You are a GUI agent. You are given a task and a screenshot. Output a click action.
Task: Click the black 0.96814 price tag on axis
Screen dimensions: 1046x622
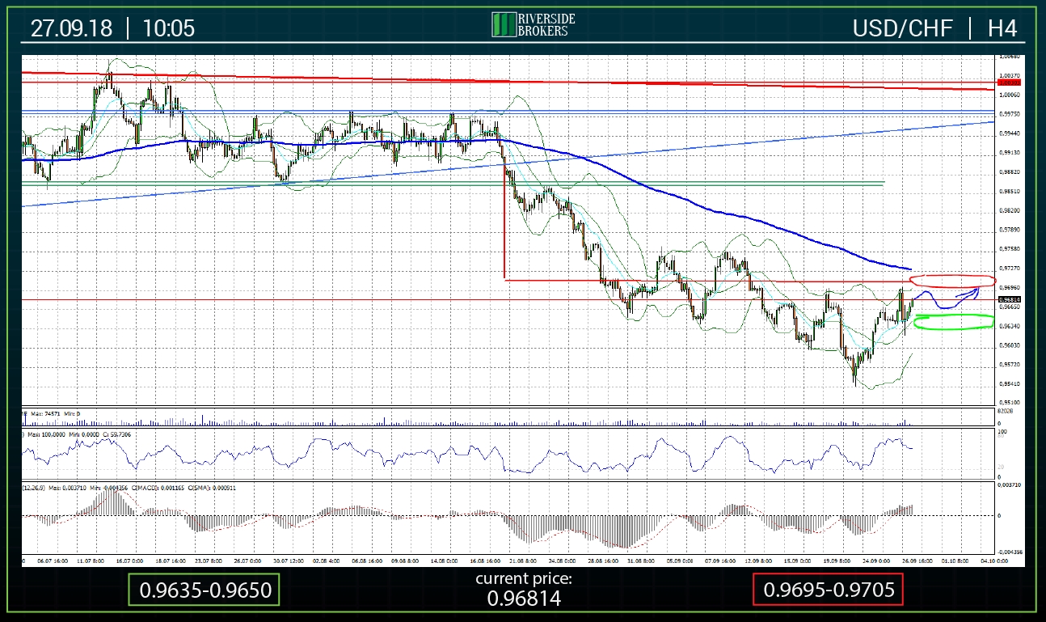point(1009,299)
